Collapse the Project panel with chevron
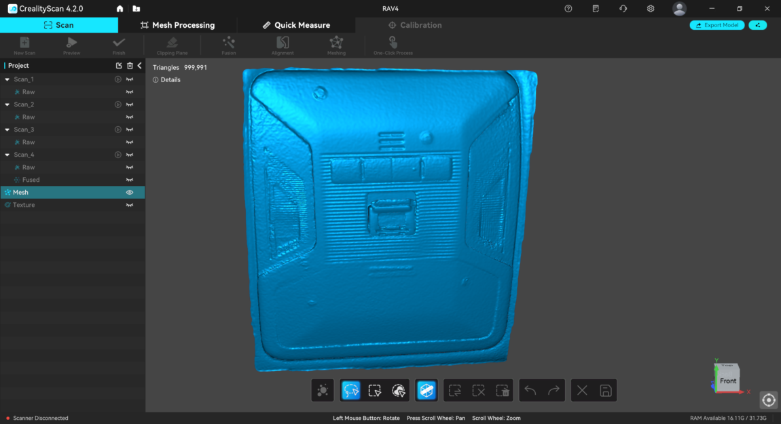The height and width of the screenshot is (424, 781). (x=139, y=66)
